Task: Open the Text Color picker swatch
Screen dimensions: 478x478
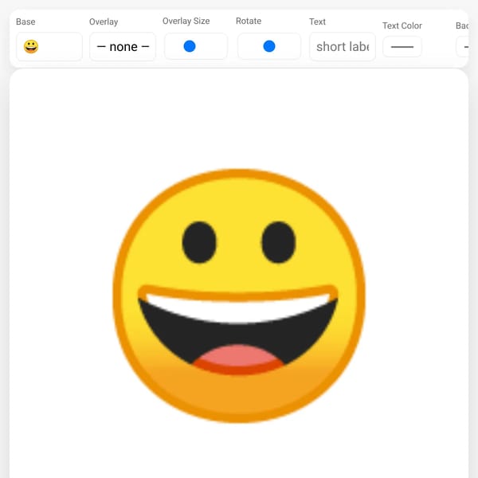Action: (x=402, y=47)
